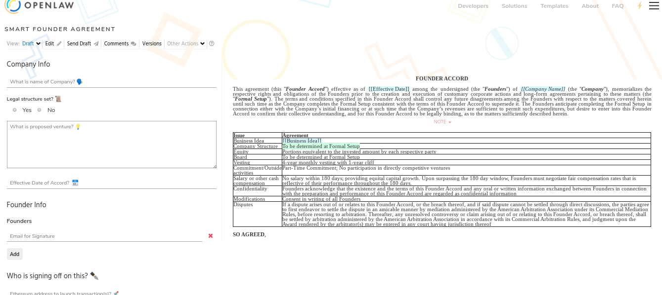Expand the NOTE section in agreement
Image resolution: width=662 pixels, height=295 pixels.
[x=442, y=122]
